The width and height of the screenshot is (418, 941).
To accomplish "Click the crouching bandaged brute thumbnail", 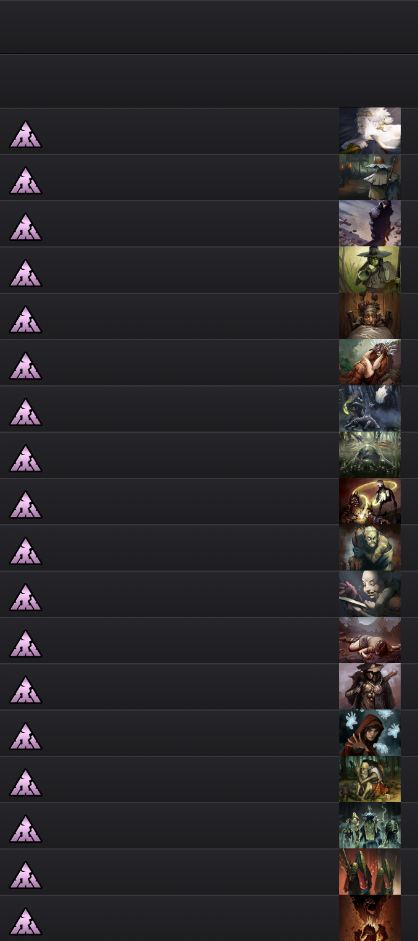I will (370, 548).
